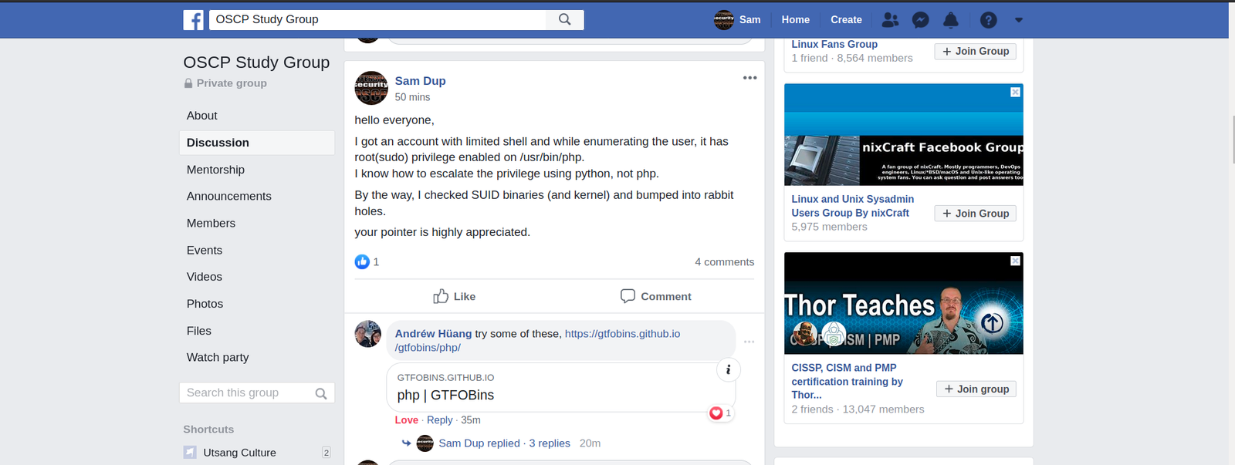
Task: Click Andréw Hüang's comment avatar
Action: coord(368,334)
